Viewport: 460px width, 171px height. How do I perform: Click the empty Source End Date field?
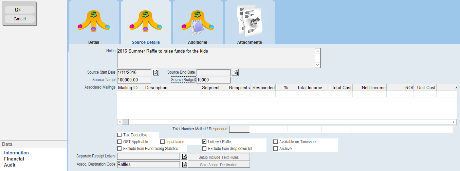tap(214, 72)
